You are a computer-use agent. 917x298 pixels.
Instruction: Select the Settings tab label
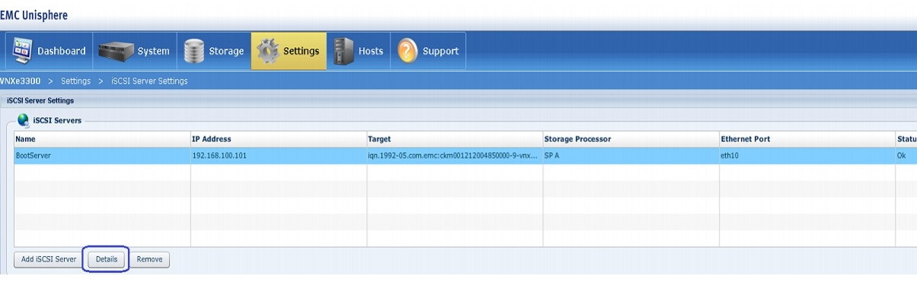[301, 52]
